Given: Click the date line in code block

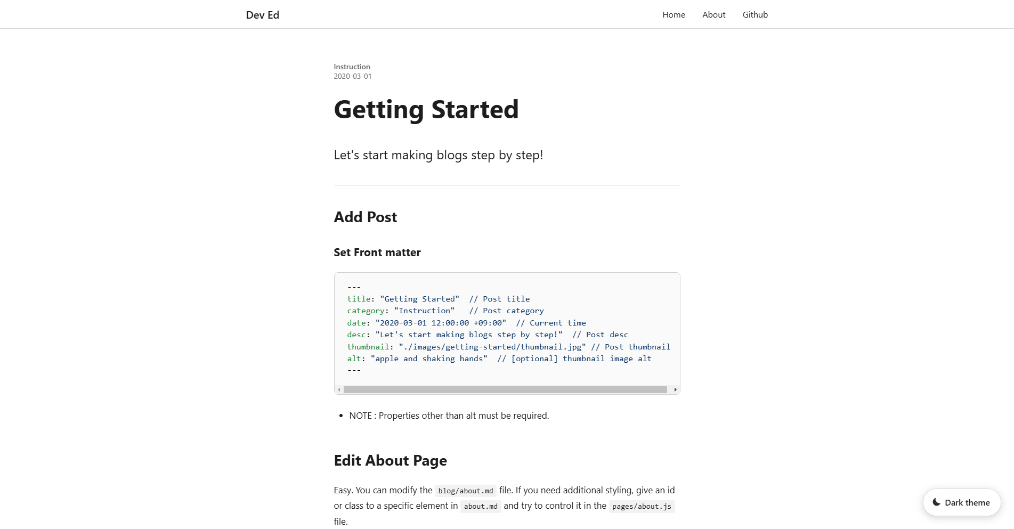Looking at the screenshot, I should 466,323.
